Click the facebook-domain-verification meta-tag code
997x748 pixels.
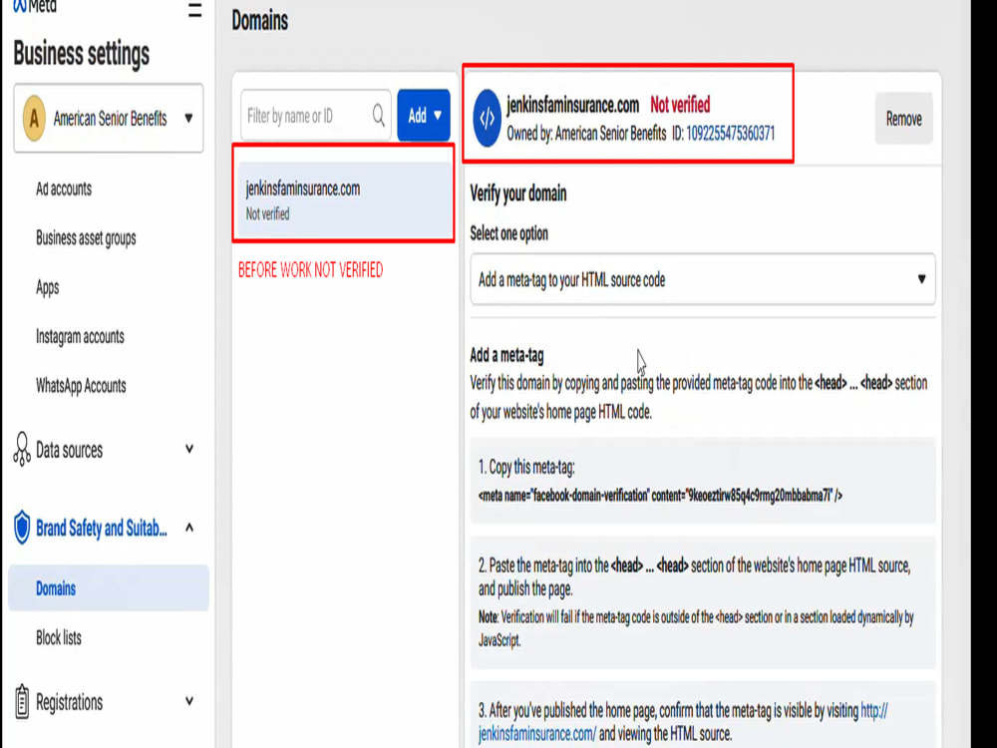660,496
